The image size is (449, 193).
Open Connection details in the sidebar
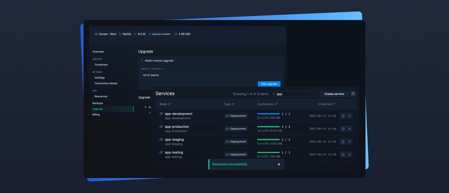tap(106, 84)
